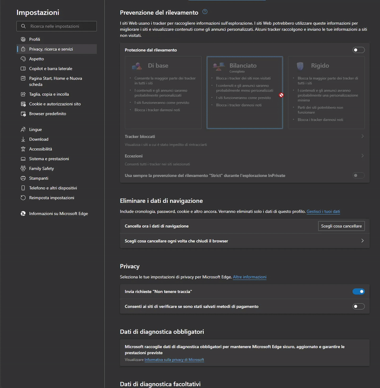Click the Accessibilità icon

click(x=23, y=149)
